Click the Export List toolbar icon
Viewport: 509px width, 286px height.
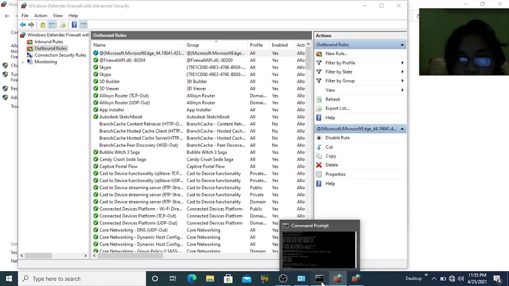pos(63,25)
